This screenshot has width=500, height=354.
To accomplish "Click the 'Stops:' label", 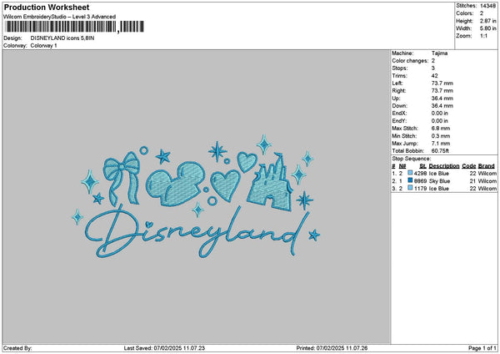I will click(x=400, y=68).
